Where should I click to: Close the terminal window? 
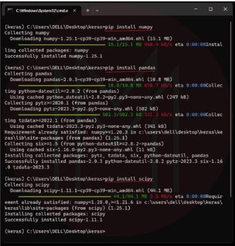[x=225, y=9]
